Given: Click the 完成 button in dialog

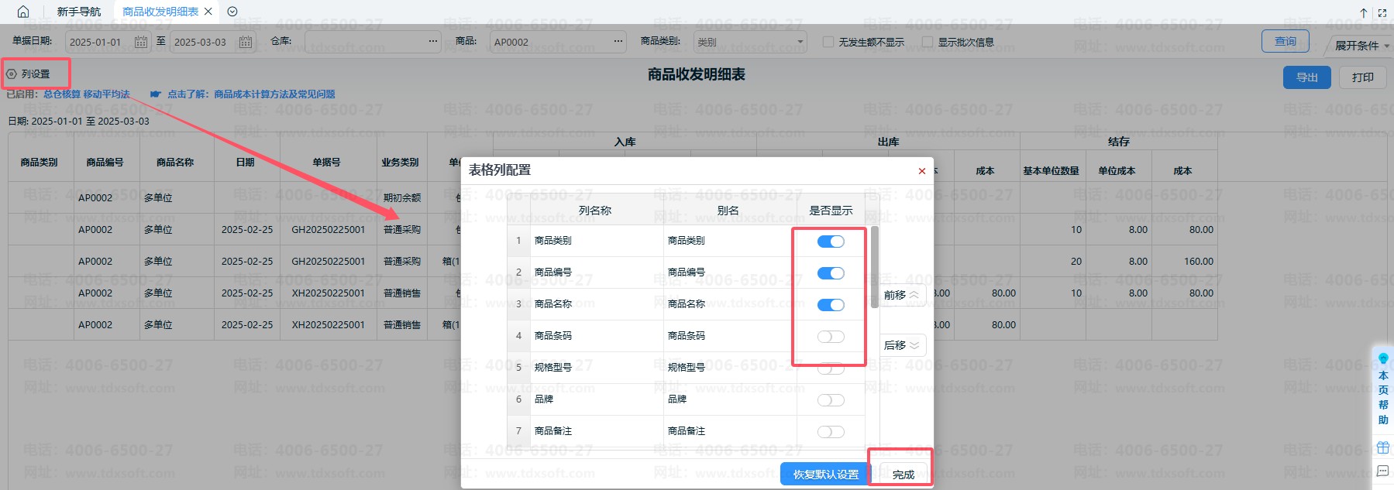Looking at the screenshot, I should pyautogui.click(x=903, y=475).
